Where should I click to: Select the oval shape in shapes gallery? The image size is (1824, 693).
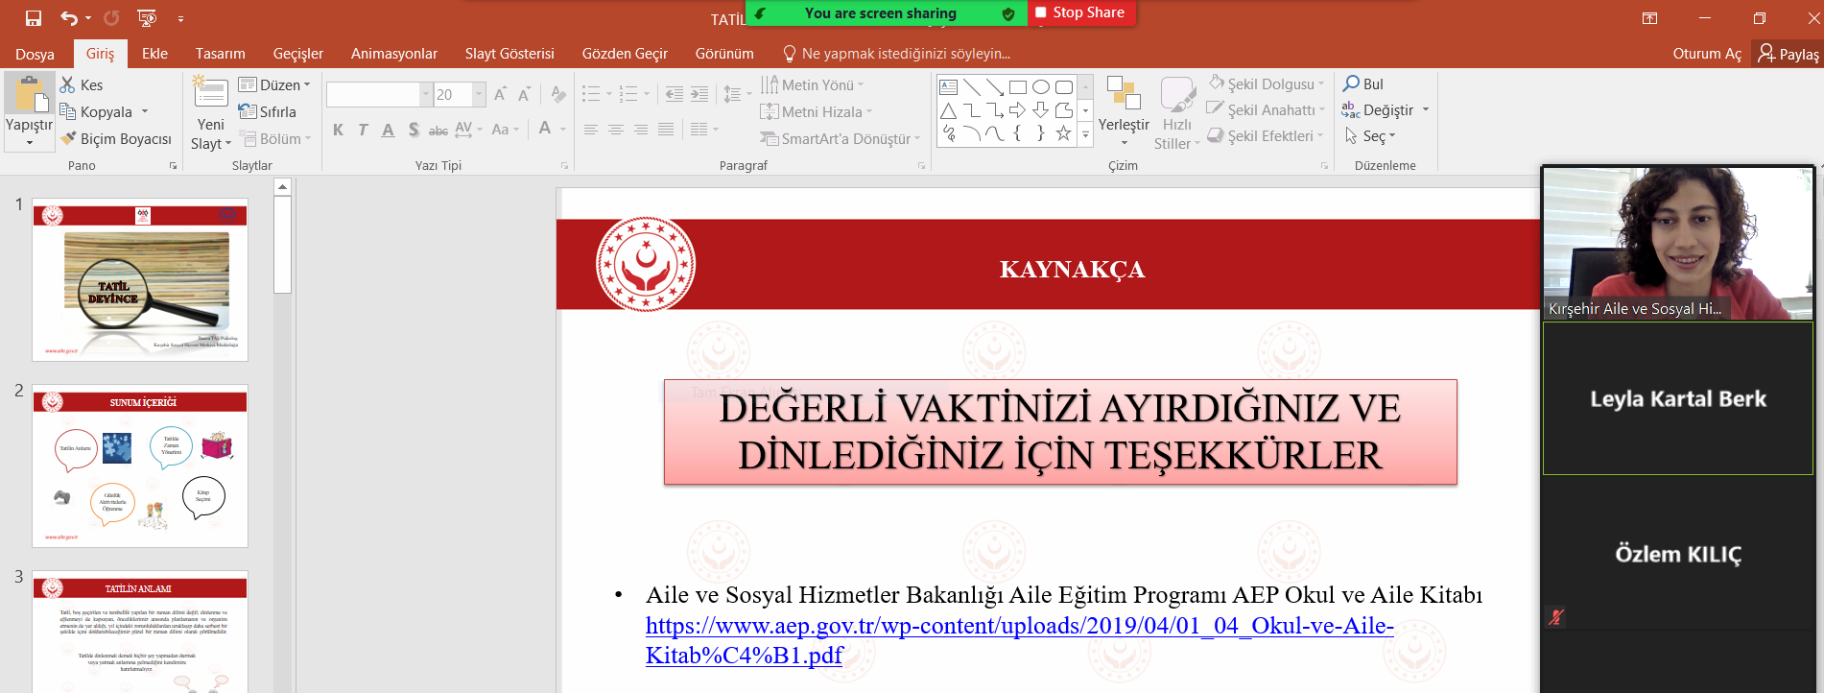(1040, 87)
